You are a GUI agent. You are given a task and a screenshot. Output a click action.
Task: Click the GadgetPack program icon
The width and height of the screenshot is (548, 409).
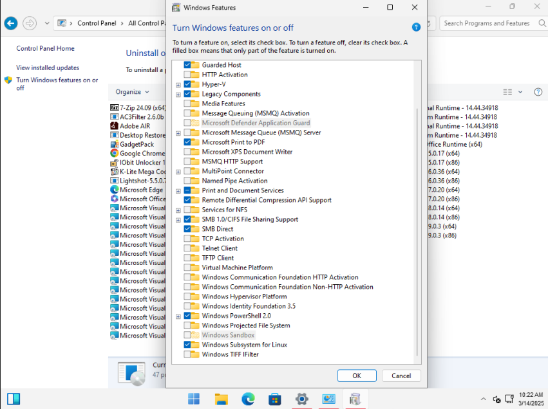(x=114, y=144)
